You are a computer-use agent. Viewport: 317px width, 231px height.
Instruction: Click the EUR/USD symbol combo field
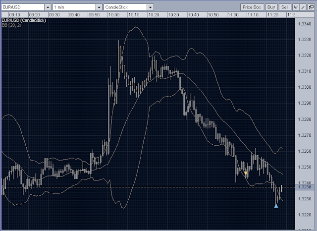[x=23, y=7]
